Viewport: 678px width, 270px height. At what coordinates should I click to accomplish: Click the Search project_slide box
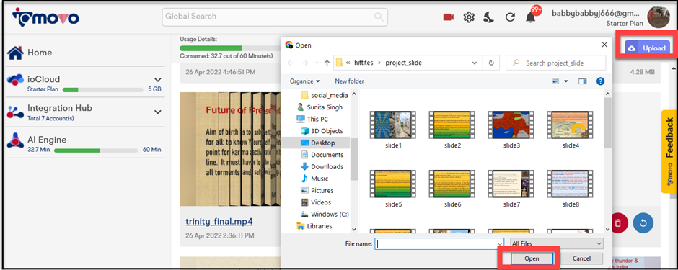click(x=555, y=63)
